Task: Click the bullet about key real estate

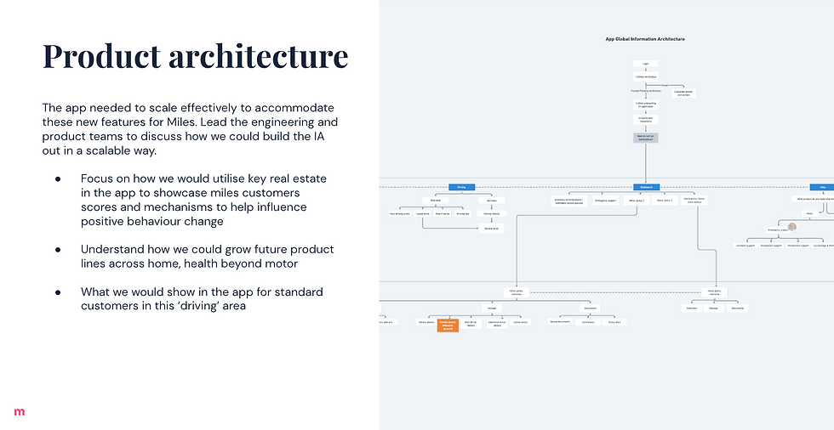Action: coord(203,200)
